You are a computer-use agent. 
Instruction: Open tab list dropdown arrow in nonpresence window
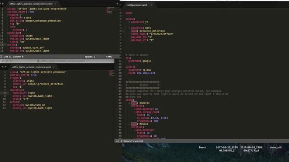tap(117, 4)
